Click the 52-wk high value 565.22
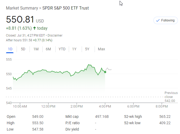180x134 pixels. [x=165, y=117]
